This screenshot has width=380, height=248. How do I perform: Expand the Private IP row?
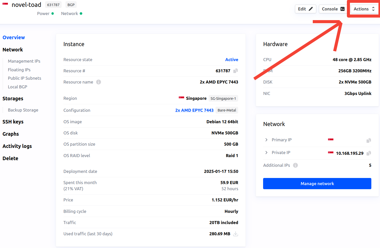(x=266, y=152)
